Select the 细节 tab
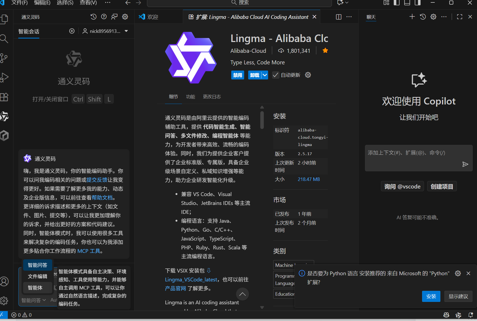 tap(173, 96)
